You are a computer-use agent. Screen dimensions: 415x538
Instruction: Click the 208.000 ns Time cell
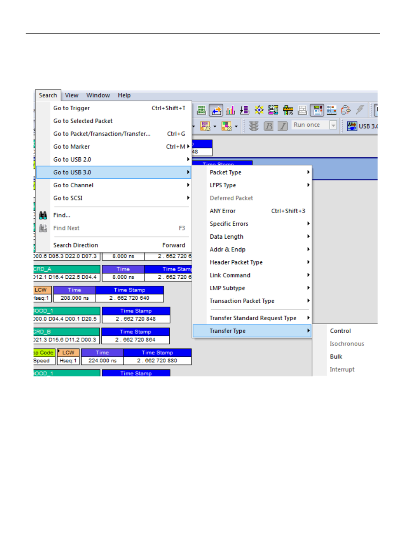[74, 298]
